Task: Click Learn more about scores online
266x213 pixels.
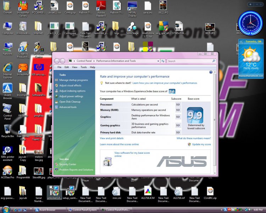Action: point(119,144)
